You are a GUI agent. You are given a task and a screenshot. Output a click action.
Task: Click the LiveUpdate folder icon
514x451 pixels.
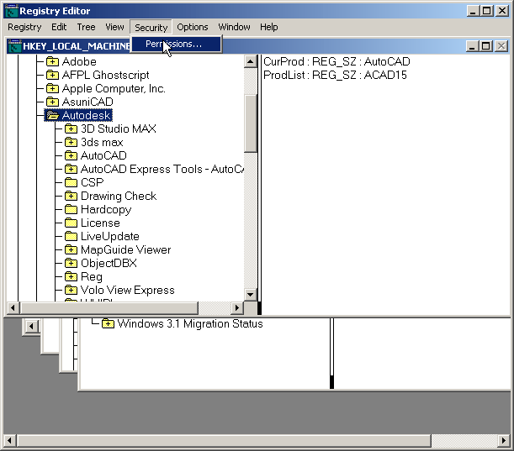[x=71, y=237]
